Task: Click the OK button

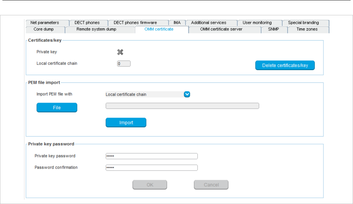Action: point(150,185)
